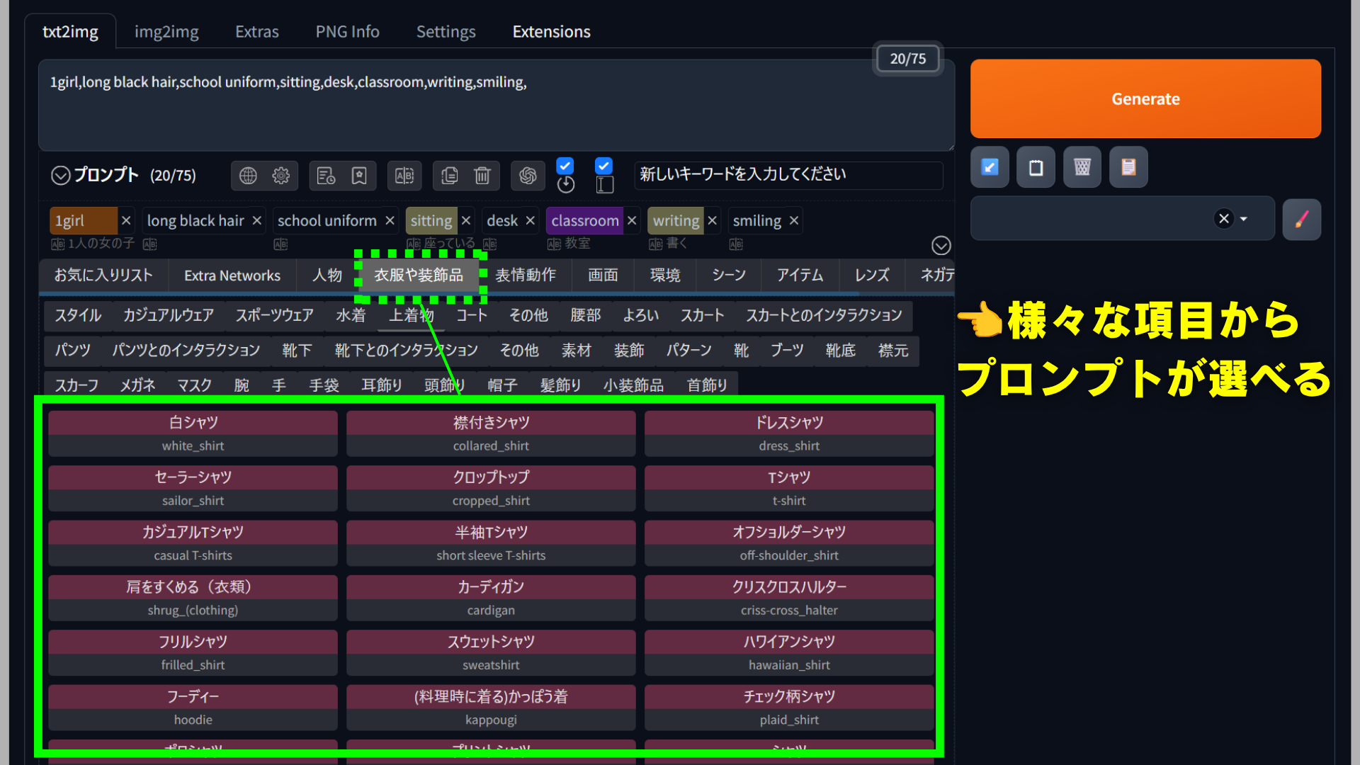Switch to the img2img tab
Image resolution: width=1360 pixels, height=765 pixels.
tap(166, 32)
